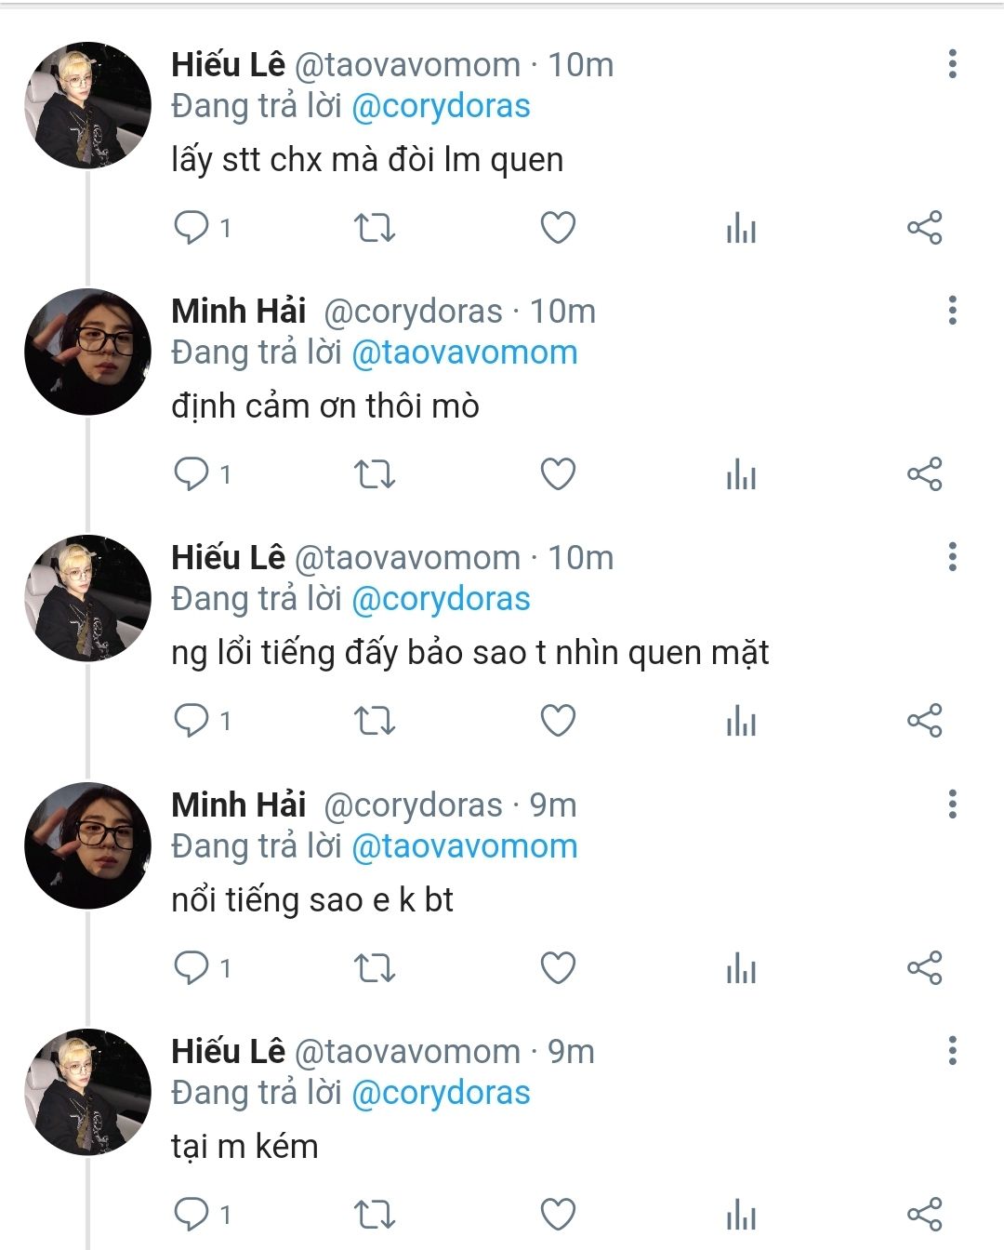The width and height of the screenshot is (1004, 1250).
Task: Reply to the 'ng lổi tiếng đấy' tweet
Action: 192,721
